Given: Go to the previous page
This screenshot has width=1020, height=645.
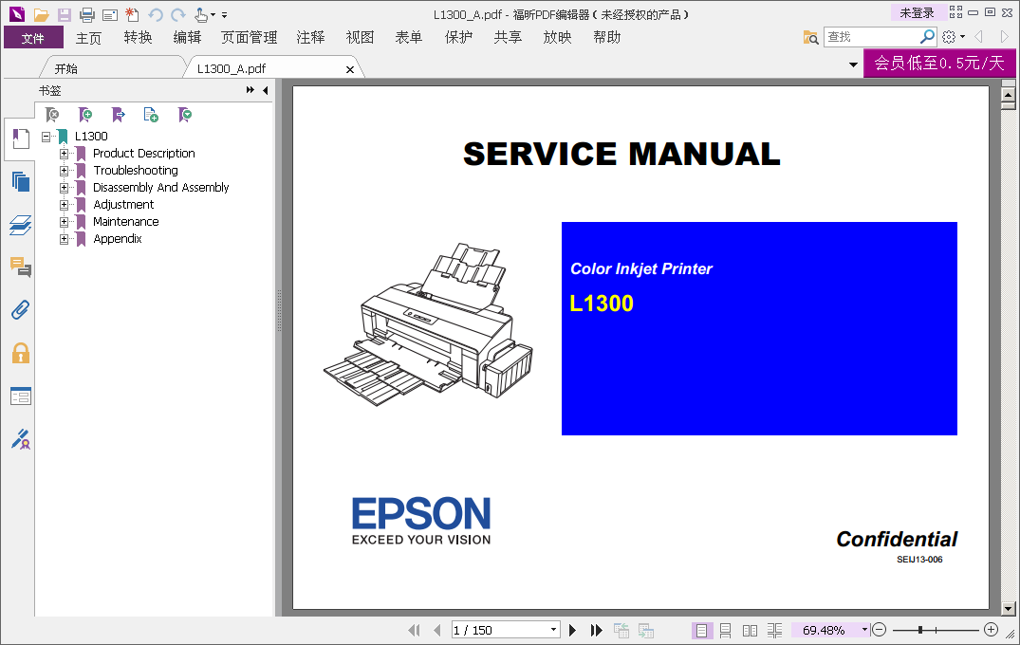Looking at the screenshot, I should (437, 630).
